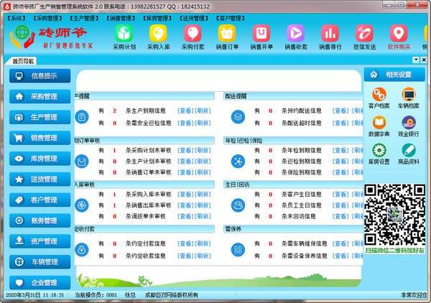The width and height of the screenshot is (431, 303).
Task: Switch to the 首页导航 tab
Action: click(19, 62)
